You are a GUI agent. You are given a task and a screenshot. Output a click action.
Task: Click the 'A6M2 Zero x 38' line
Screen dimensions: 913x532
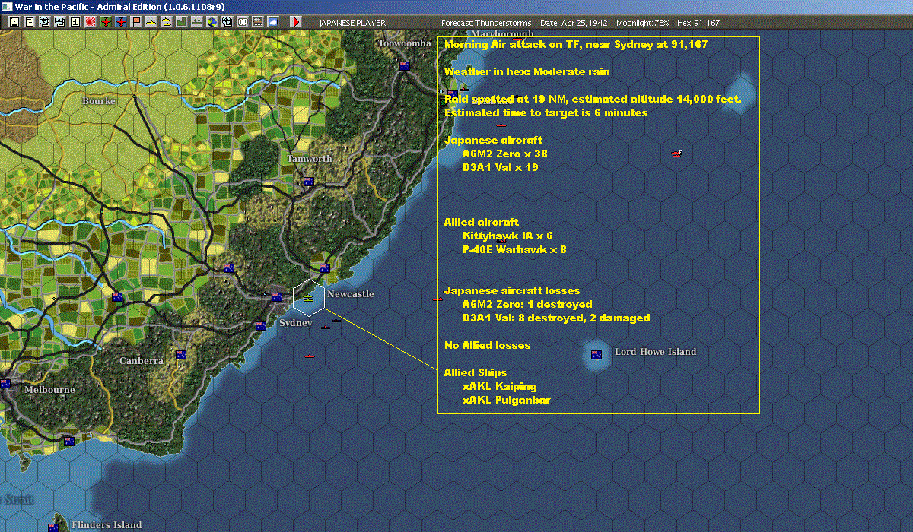[x=504, y=154]
